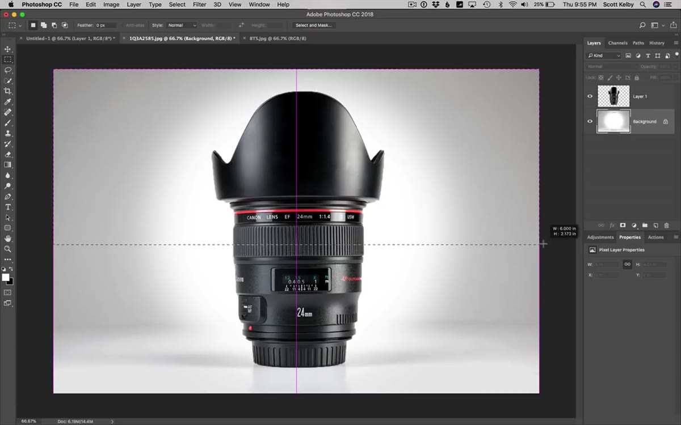Toggle the shape layers filter
Screen dimensions: 681x425
658,56
